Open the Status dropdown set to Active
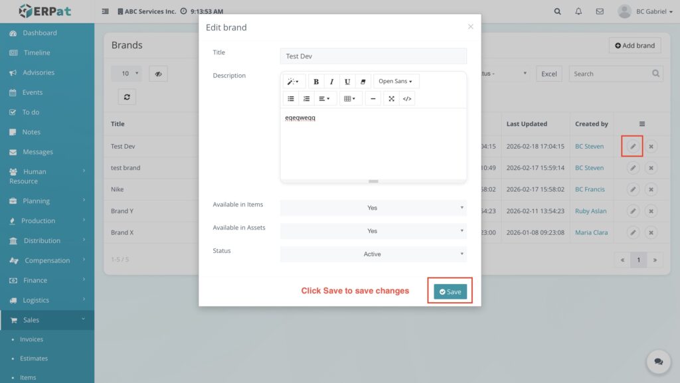 pos(373,254)
